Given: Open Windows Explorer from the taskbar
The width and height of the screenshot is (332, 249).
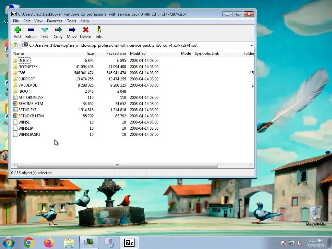Looking at the screenshot, I should tap(69, 243).
